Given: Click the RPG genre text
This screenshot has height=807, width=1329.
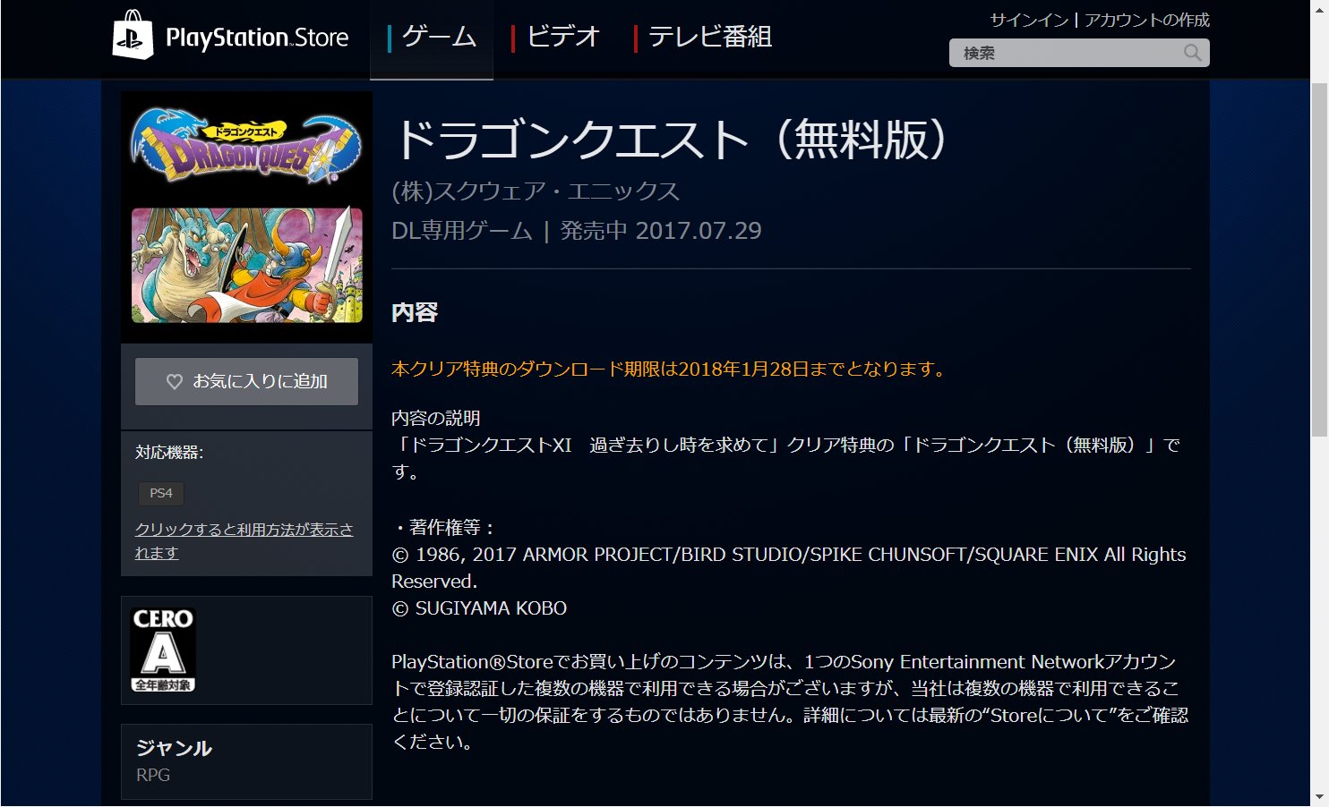Looking at the screenshot, I should 153,775.
